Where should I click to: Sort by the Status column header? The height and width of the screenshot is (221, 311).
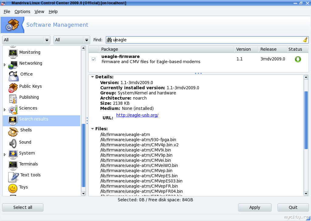pyautogui.click(x=298, y=49)
